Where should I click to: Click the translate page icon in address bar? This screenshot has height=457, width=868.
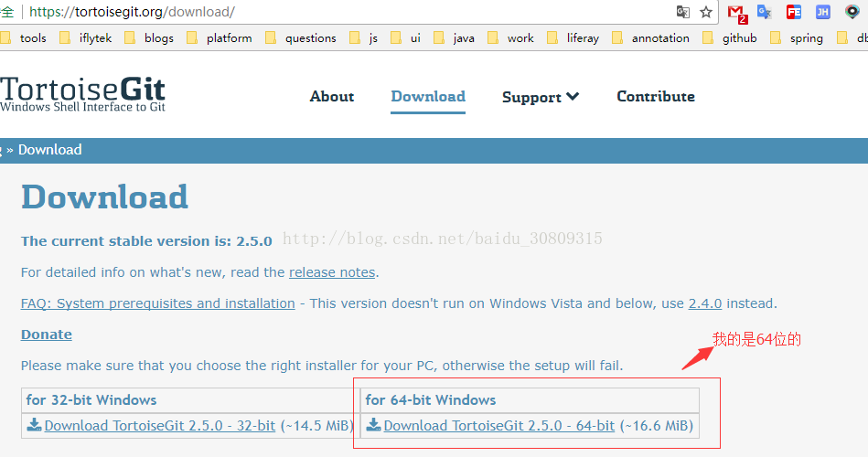pyautogui.click(x=682, y=12)
